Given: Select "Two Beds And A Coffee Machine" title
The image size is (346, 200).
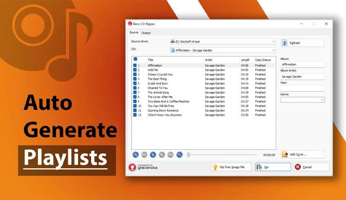Looking at the screenshot, I should [x=168, y=102].
